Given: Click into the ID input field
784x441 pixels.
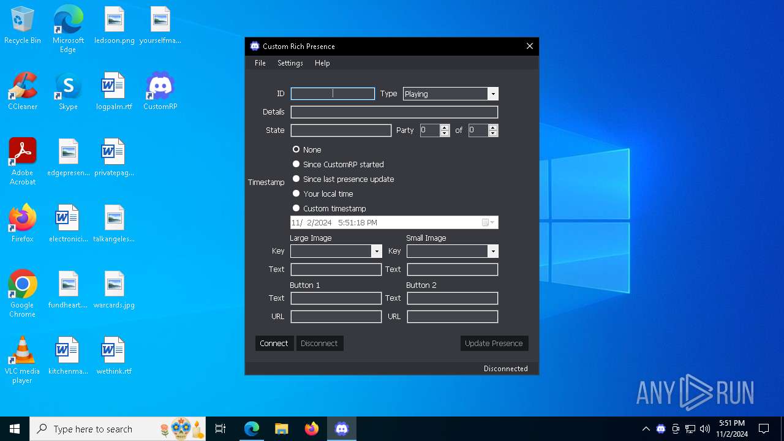Looking at the screenshot, I should tap(333, 94).
